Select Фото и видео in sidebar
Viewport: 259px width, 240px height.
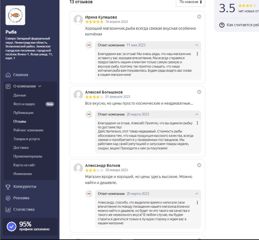coord(24,104)
